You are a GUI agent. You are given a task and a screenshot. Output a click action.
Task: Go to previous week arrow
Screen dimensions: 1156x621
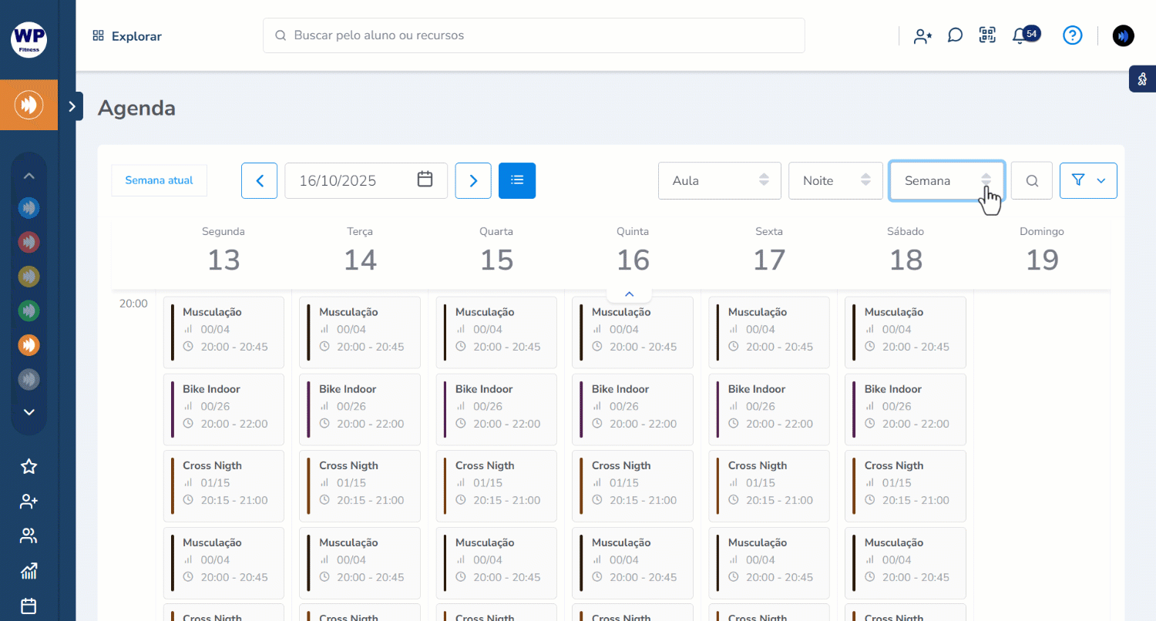click(259, 180)
